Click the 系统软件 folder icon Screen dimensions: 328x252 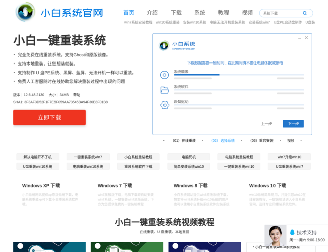[165, 90]
